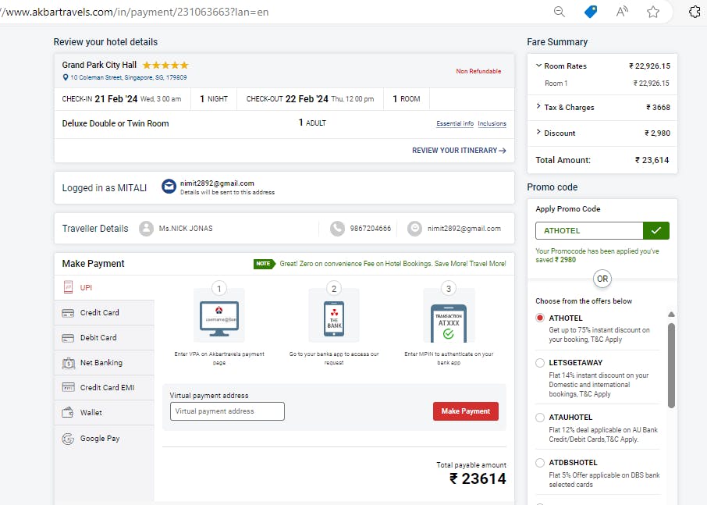Click the green promo code checkmark button
This screenshot has height=505, width=707.
click(656, 230)
